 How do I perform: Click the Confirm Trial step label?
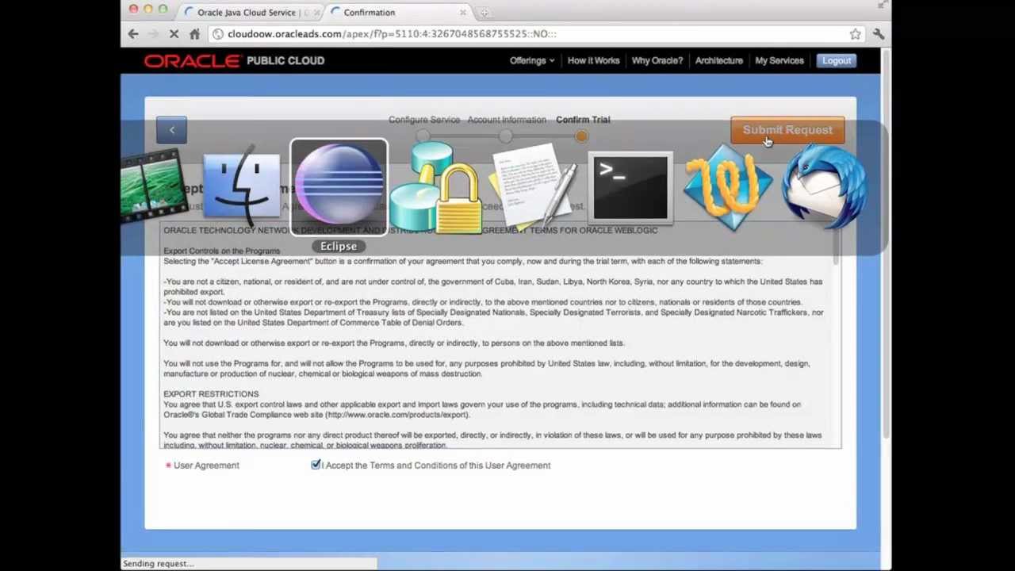pyautogui.click(x=583, y=120)
